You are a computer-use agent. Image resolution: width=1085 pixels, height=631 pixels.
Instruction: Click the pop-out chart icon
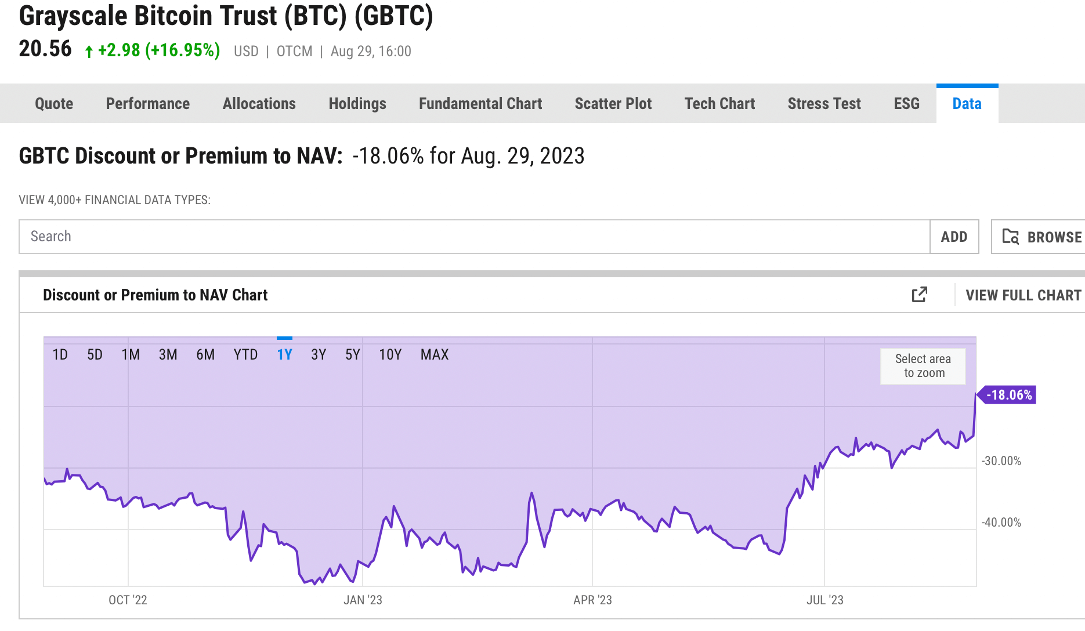pyautogui.click(x=920, y=295)
